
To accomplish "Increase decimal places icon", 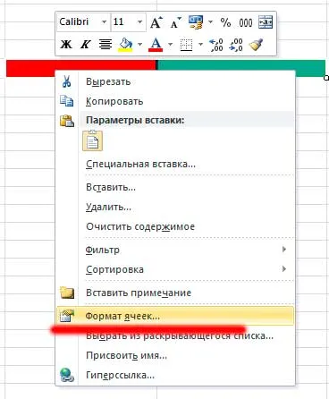I will coord(216,45).
